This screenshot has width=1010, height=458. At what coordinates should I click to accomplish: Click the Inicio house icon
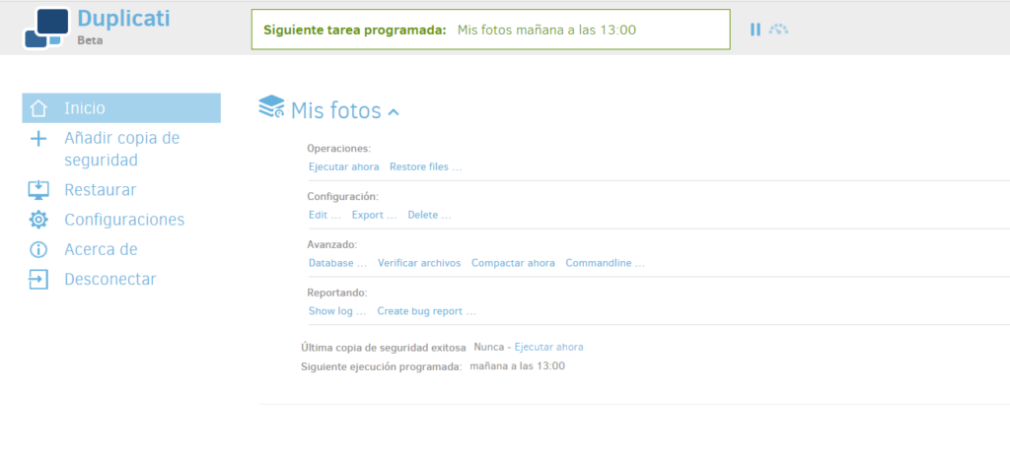pyautogui.click(x=38, y=108)
